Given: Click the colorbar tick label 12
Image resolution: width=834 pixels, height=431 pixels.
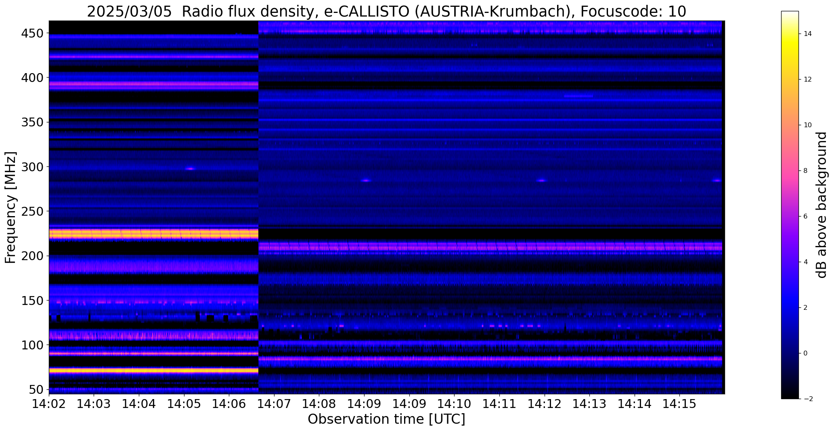Looking at the screenshot, I should pos(808,80).
